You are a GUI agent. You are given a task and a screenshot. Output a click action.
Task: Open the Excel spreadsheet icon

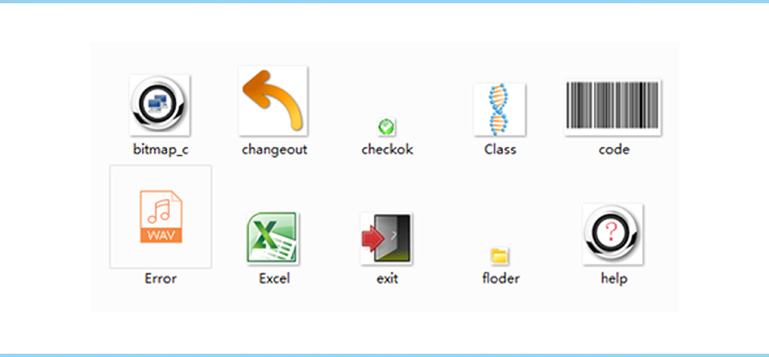[x=273, y=238]
